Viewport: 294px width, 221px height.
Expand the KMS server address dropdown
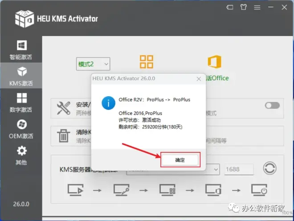(215, 169)
